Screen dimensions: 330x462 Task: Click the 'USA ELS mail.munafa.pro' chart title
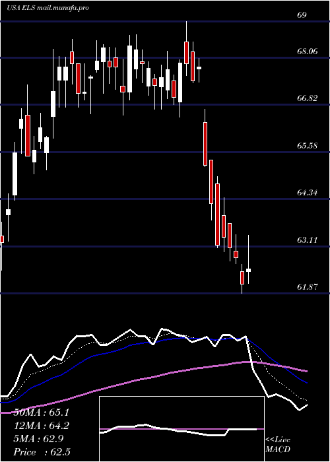coord(48,8)
